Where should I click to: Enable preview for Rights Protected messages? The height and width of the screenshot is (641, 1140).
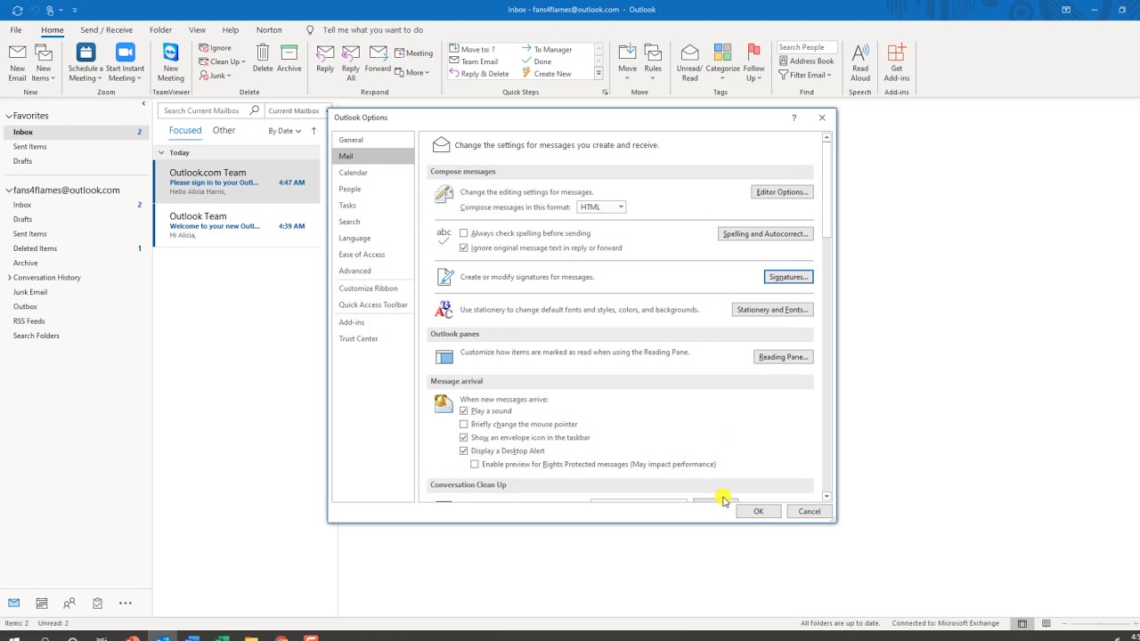(474, 464)
